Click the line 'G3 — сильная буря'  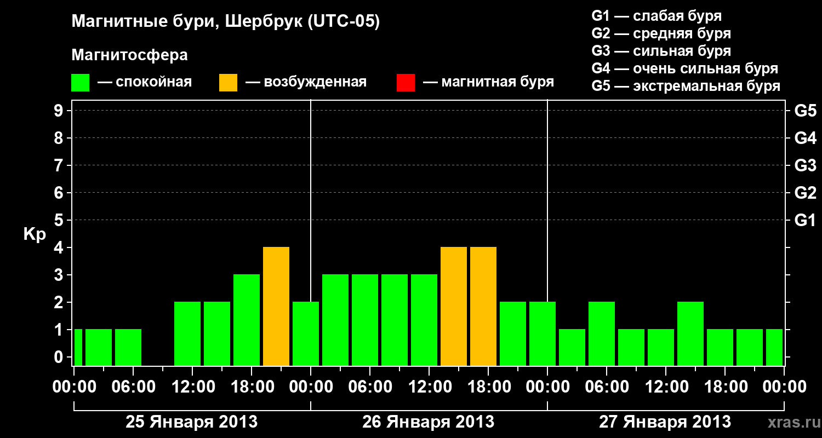pyautogui.click(x=661, y=51)
